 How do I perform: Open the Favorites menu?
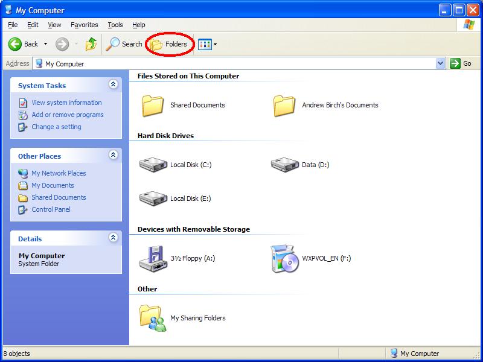tap(85, 25)
